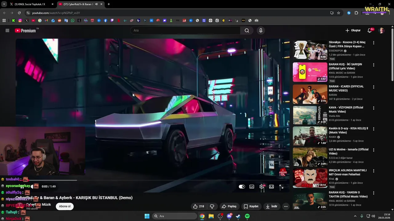Switch player to theater mode
Viewport: 394px width, 221px height.
271,187
